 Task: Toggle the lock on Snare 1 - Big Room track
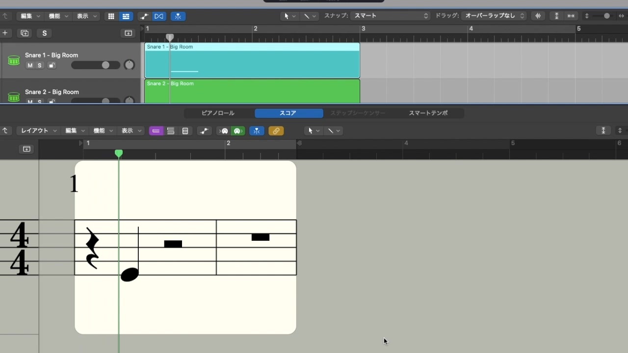tap(52, 66)
